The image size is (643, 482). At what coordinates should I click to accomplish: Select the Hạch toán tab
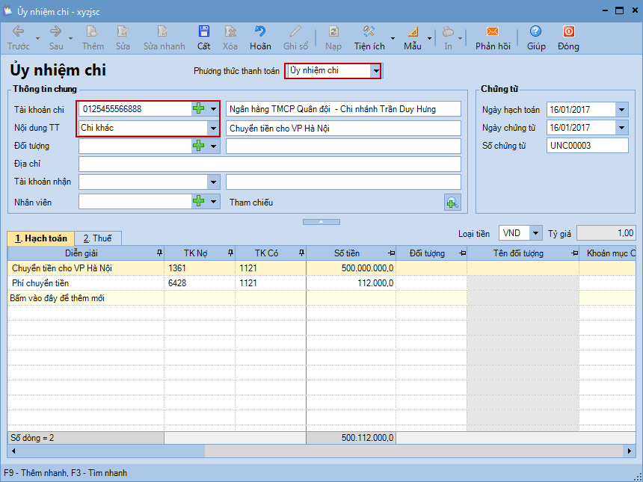coord(41,238)
